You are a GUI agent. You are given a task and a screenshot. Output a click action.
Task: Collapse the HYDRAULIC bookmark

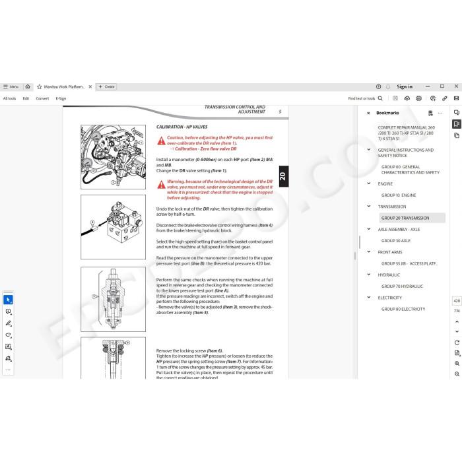point(368,275)
